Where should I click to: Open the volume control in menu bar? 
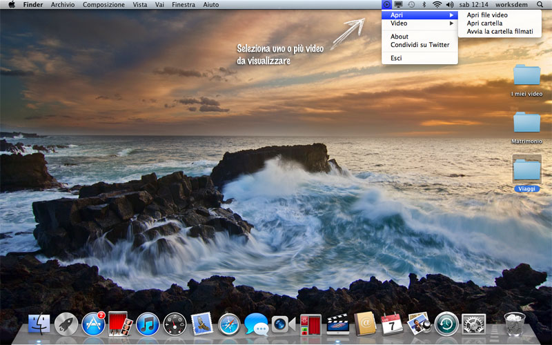point(450,5)
